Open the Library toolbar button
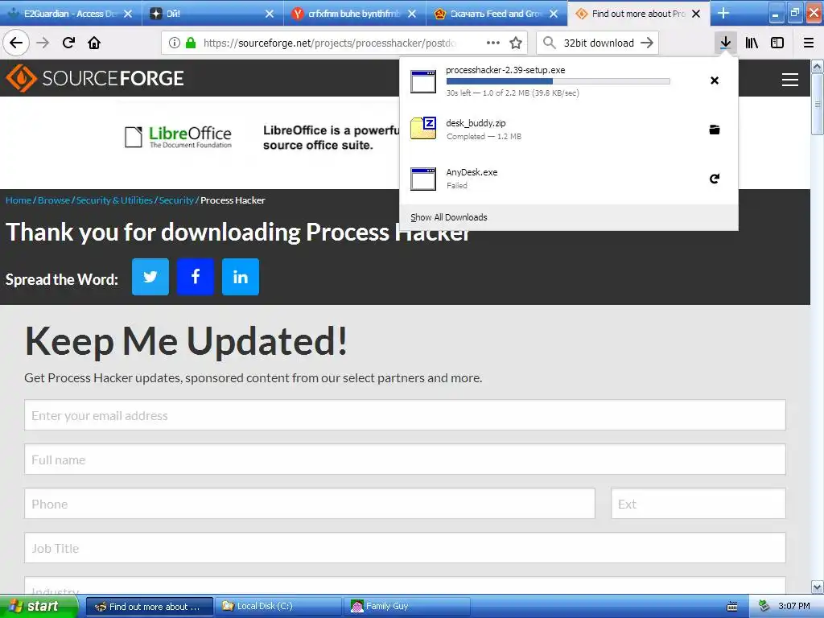The width and height of the screenshot is (824, 618). click(x=752, y=43)
